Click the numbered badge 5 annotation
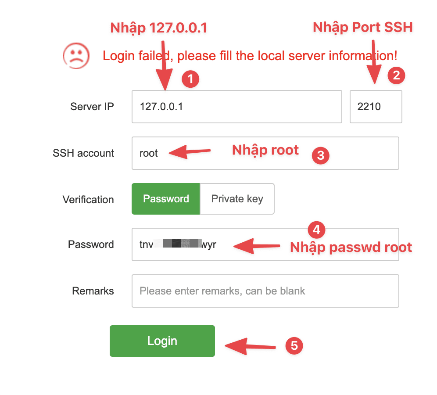The image size is (437, 395). click(295, 345)
